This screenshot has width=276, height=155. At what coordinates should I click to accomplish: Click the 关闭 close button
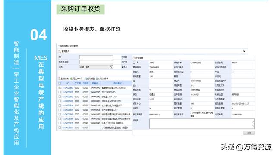pyautogui.click(x=249, y=133)
